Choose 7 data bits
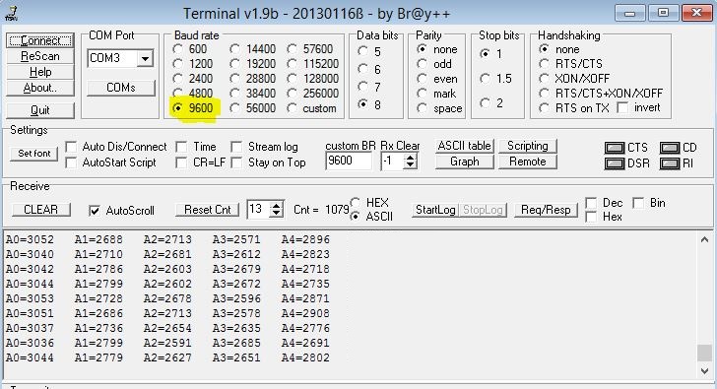The image size is (717, 389). click(362, 87)
